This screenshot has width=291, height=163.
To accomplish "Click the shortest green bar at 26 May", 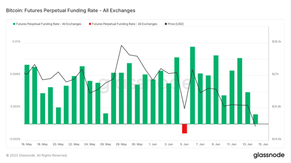I will click(x=106, y=118).
